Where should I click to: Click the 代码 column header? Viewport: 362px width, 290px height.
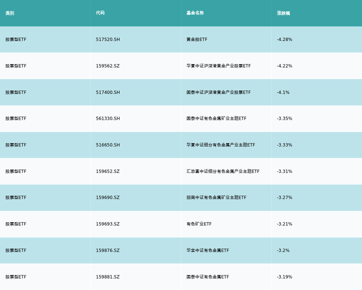(100, 13)
